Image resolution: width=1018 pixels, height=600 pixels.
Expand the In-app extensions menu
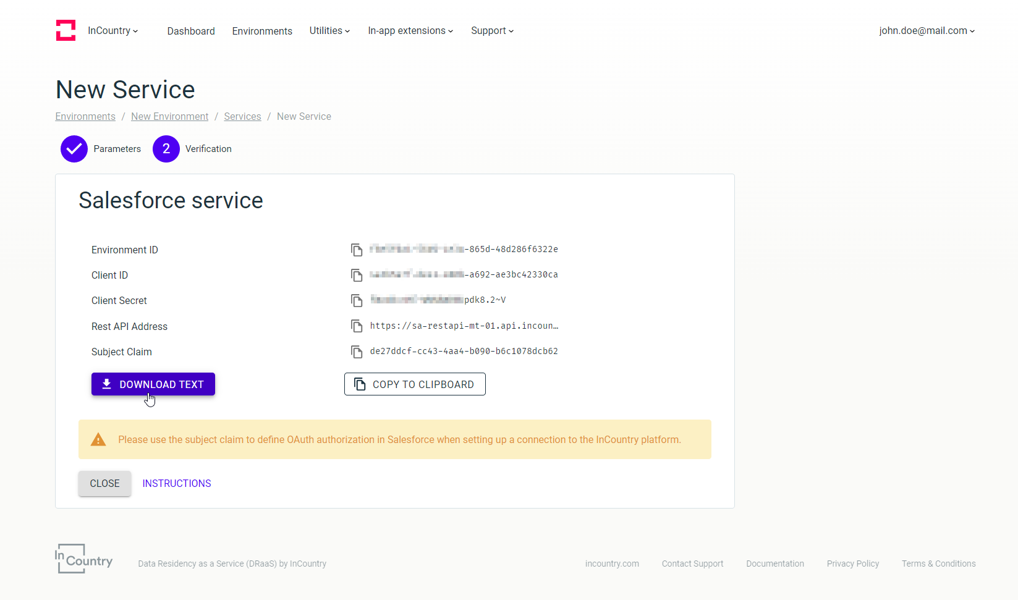[x=410, y=31]
